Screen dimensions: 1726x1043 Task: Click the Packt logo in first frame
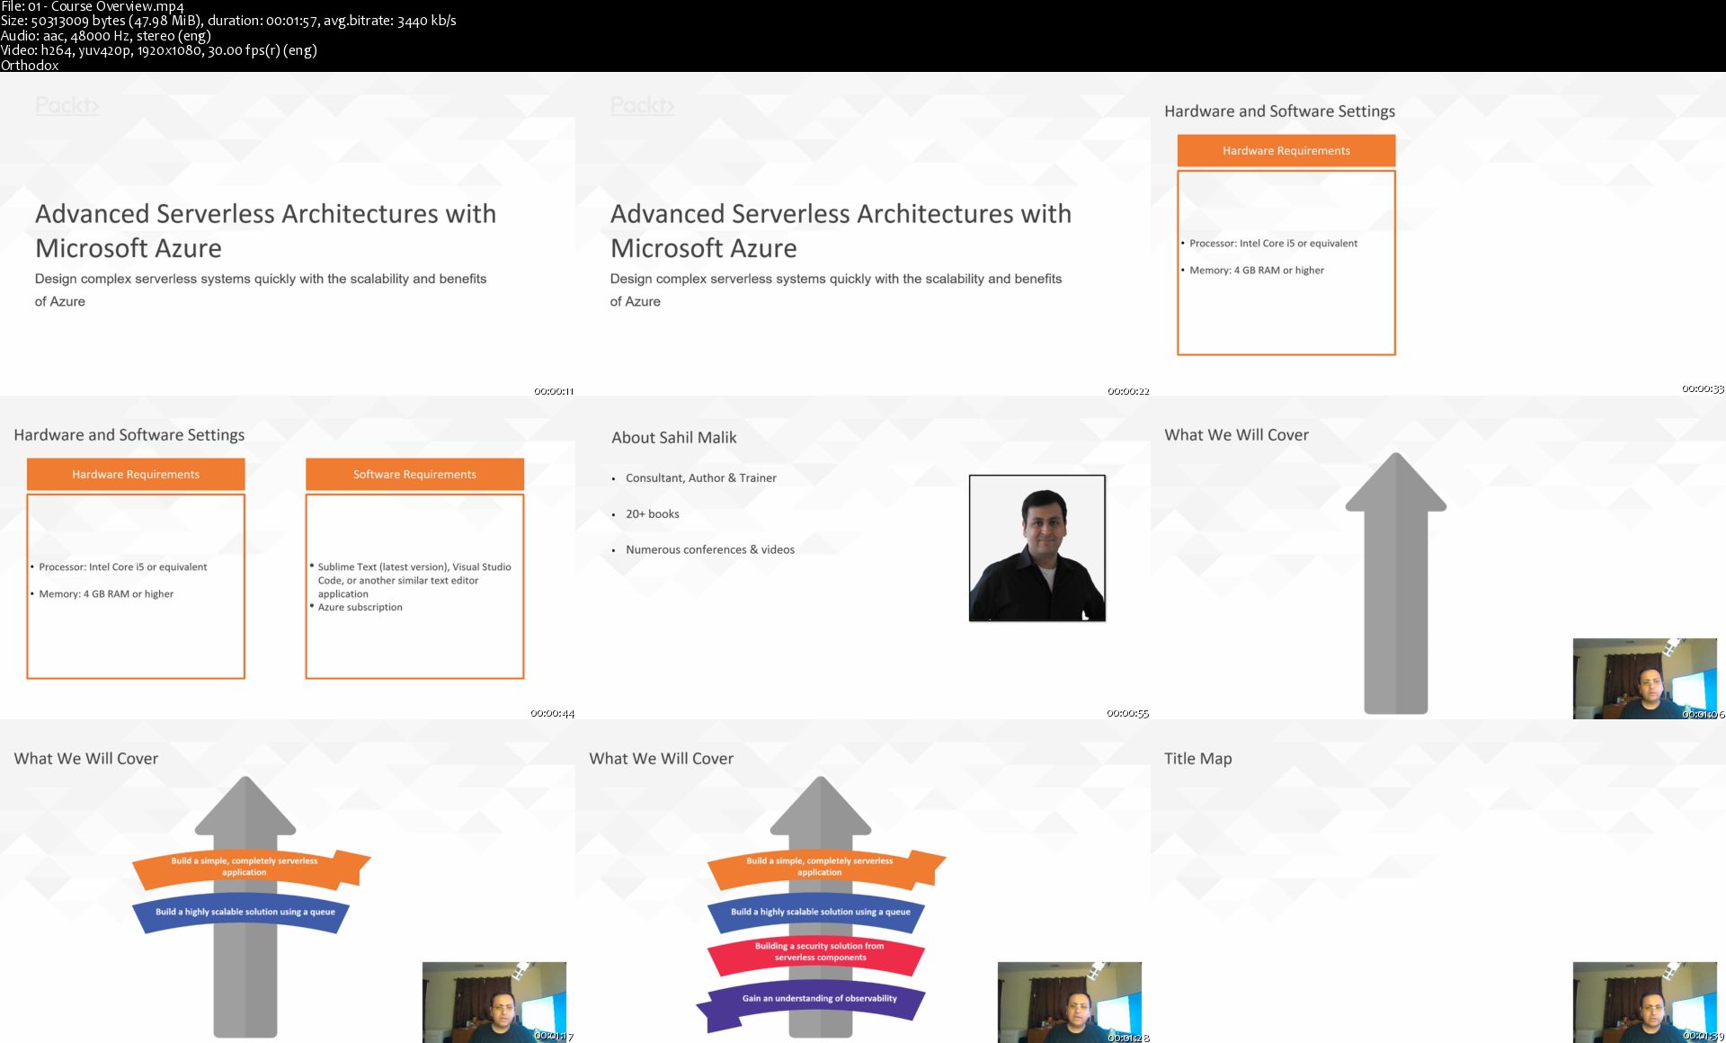point(67,105)
